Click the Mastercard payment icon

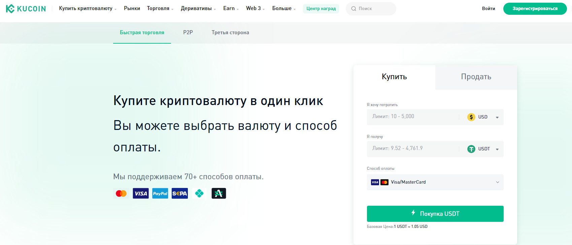pos(121,193)
